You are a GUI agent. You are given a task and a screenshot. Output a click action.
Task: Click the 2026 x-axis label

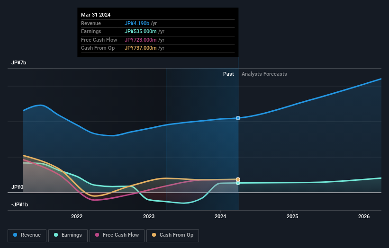point(364,216)
